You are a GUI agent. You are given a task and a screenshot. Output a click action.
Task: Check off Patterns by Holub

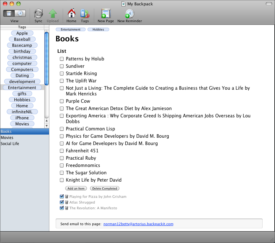coord(62,59)
